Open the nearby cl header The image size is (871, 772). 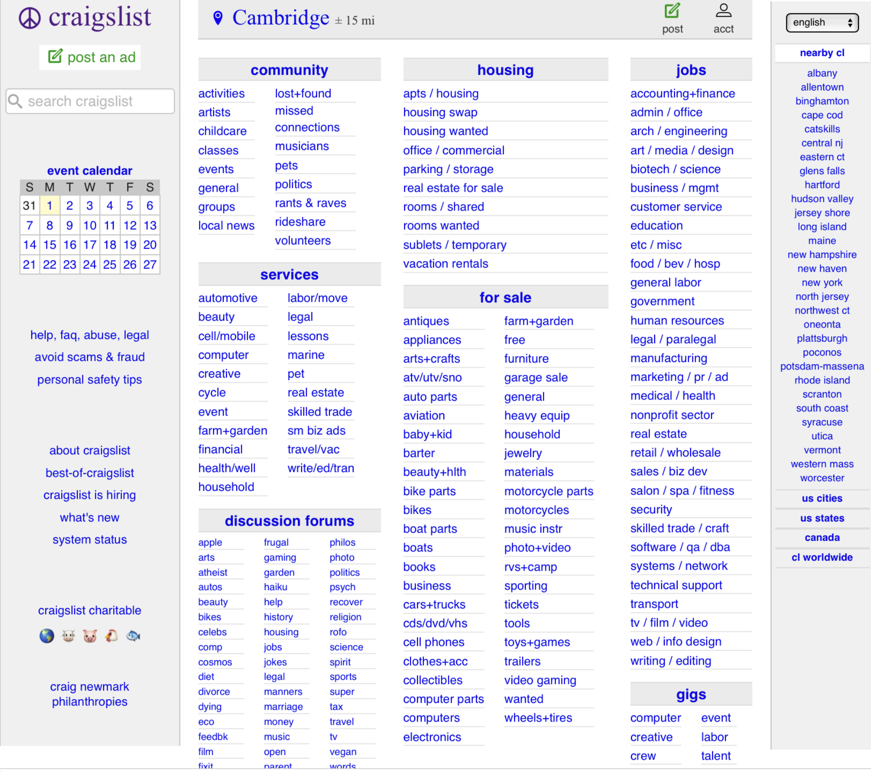[x=822, y=53]
